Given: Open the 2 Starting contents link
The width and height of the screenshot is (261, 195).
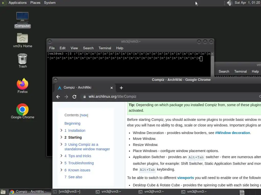Looking at the screenshot, I should pos(73,137).
